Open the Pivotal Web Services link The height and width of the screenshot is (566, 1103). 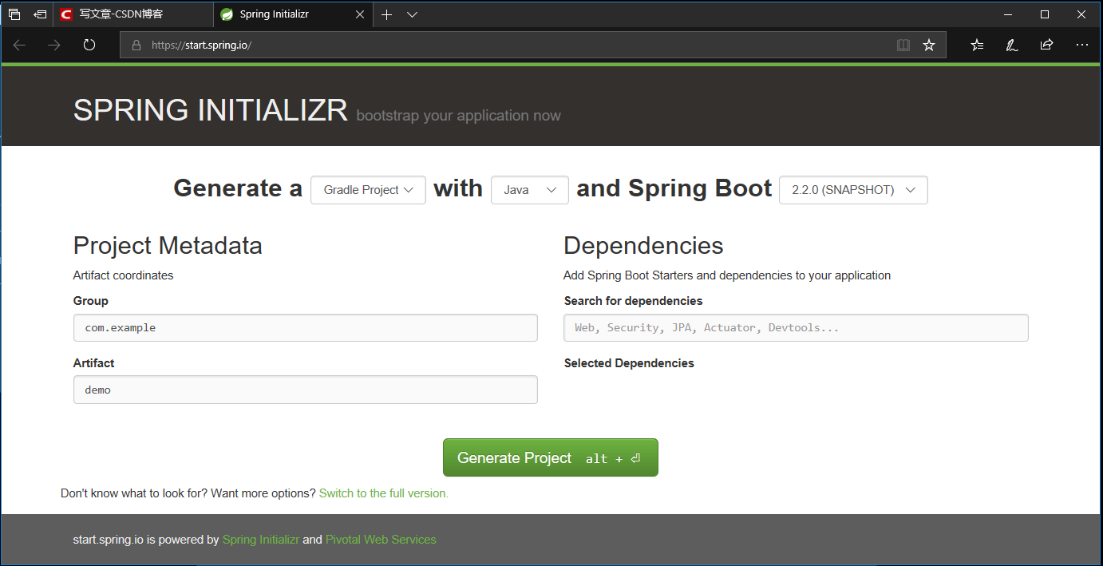click(381, 540)
